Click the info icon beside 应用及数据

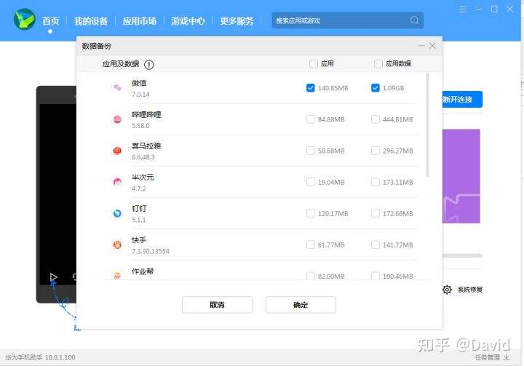[148, 65]
